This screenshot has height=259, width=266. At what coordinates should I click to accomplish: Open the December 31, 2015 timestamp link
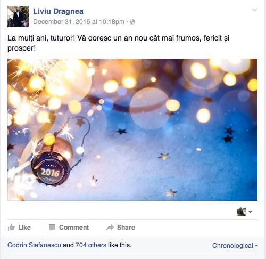pyautogui.click(x=79, y=22)
